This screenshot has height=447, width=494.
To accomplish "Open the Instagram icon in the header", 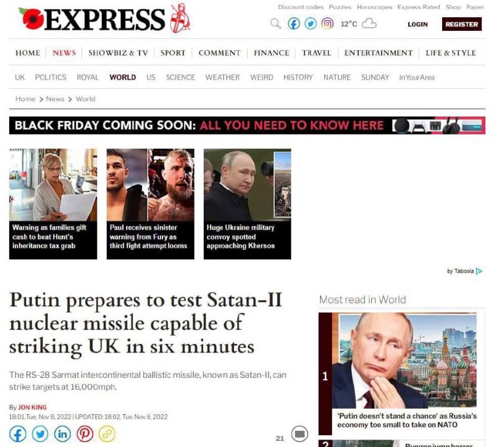I will (327, 23).
